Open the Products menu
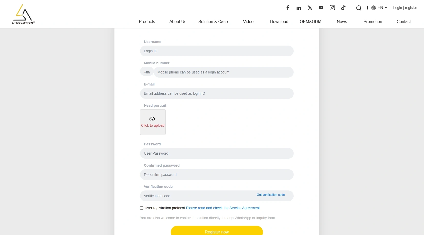The width and height of the screenshot is (424, 235). coord(147,22)
